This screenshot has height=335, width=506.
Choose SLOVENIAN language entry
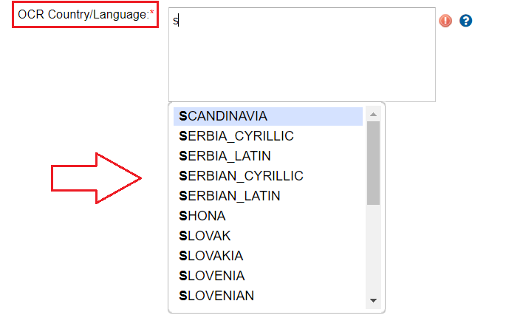216,296
